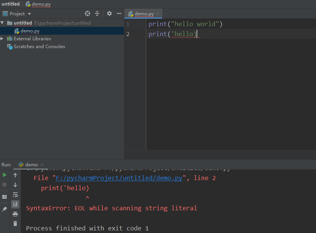The width and height of the screenshot is (316, 233).
Task: Open Project panel settings gear
Action: point(109,13)
